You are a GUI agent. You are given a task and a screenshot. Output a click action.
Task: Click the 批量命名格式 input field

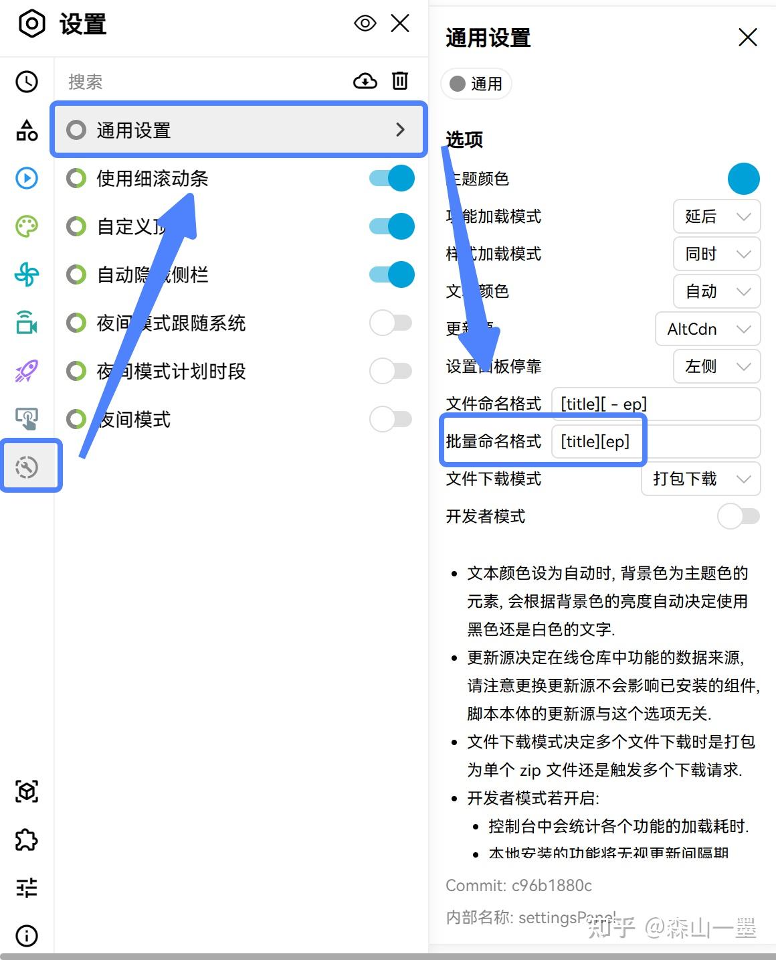(656, 441)
